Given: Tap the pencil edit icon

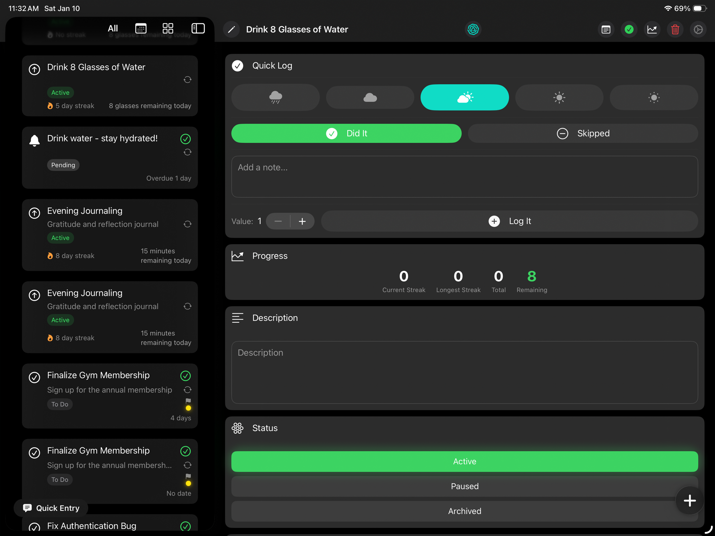Looking at the screenshot, I should pos(231,29).
